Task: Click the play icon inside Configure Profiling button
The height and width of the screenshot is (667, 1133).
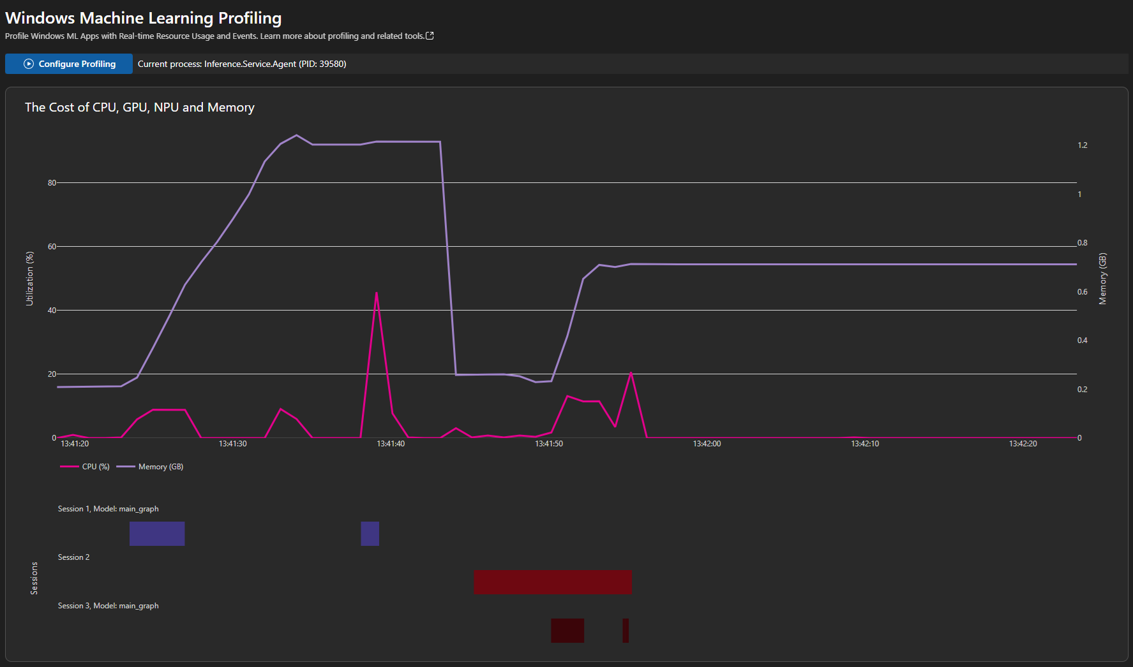Action: pyautogui.click(x=28, y=64)
